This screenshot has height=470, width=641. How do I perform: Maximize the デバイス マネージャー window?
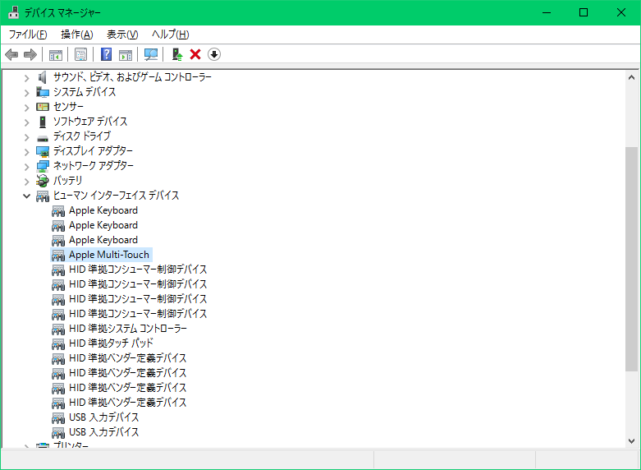584,12
